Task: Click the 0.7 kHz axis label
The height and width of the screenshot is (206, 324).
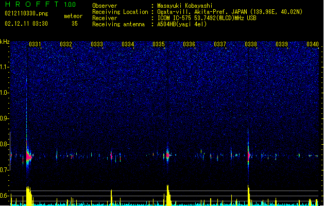Action: coord(5,170)
